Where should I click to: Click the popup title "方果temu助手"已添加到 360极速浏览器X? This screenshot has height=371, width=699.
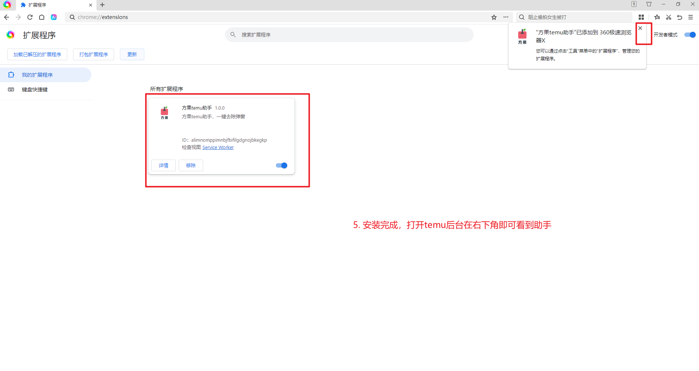point(584,37)
